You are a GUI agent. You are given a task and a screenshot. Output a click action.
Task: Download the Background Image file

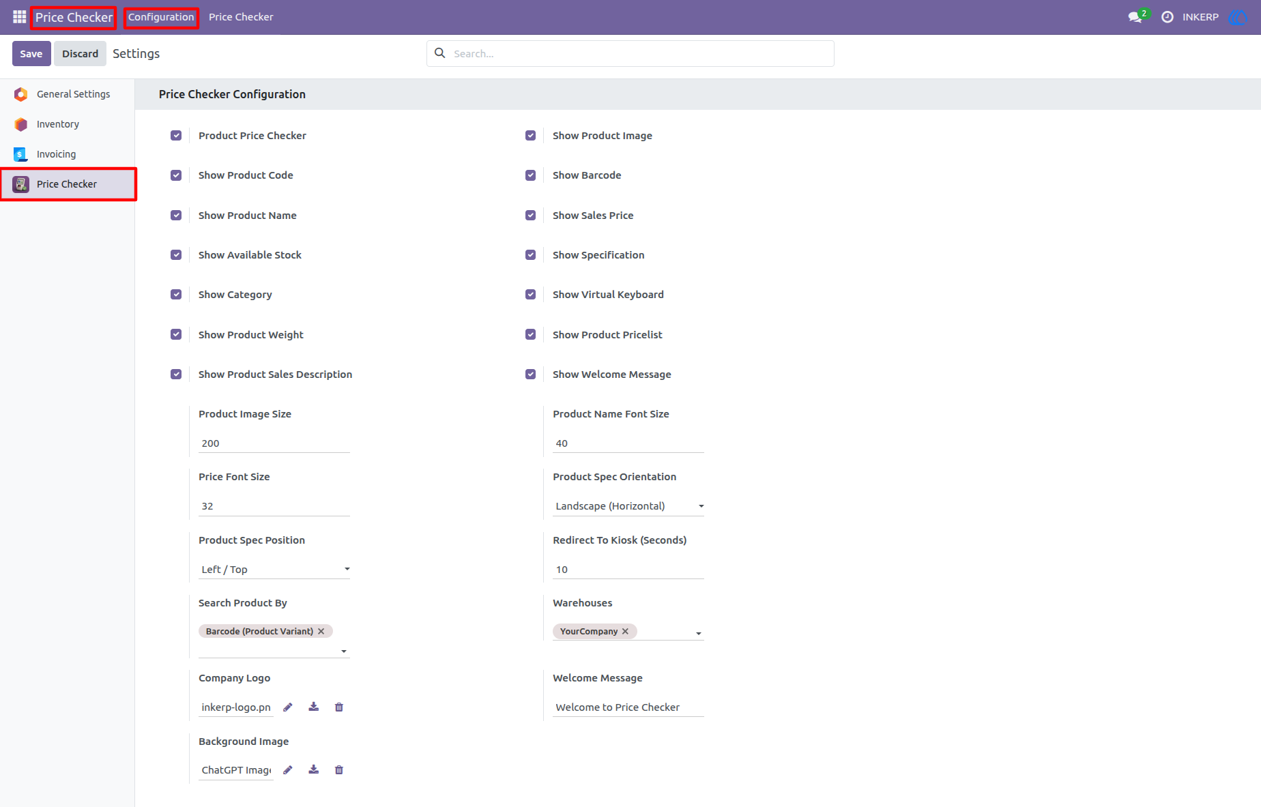(314, 769)
